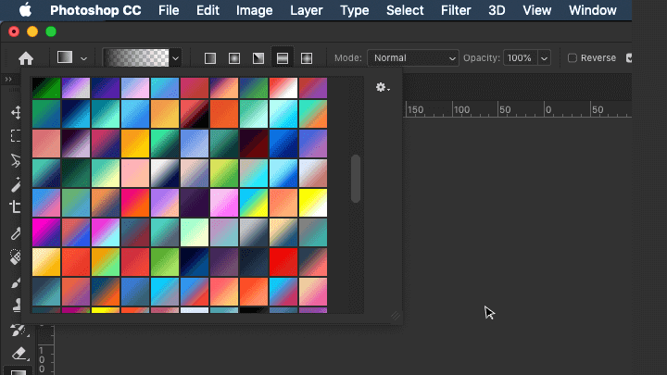This screenshot has height=375, width=667.
Task: Select the Rectangular Marquee tool
Action: (x=16, y=135)
